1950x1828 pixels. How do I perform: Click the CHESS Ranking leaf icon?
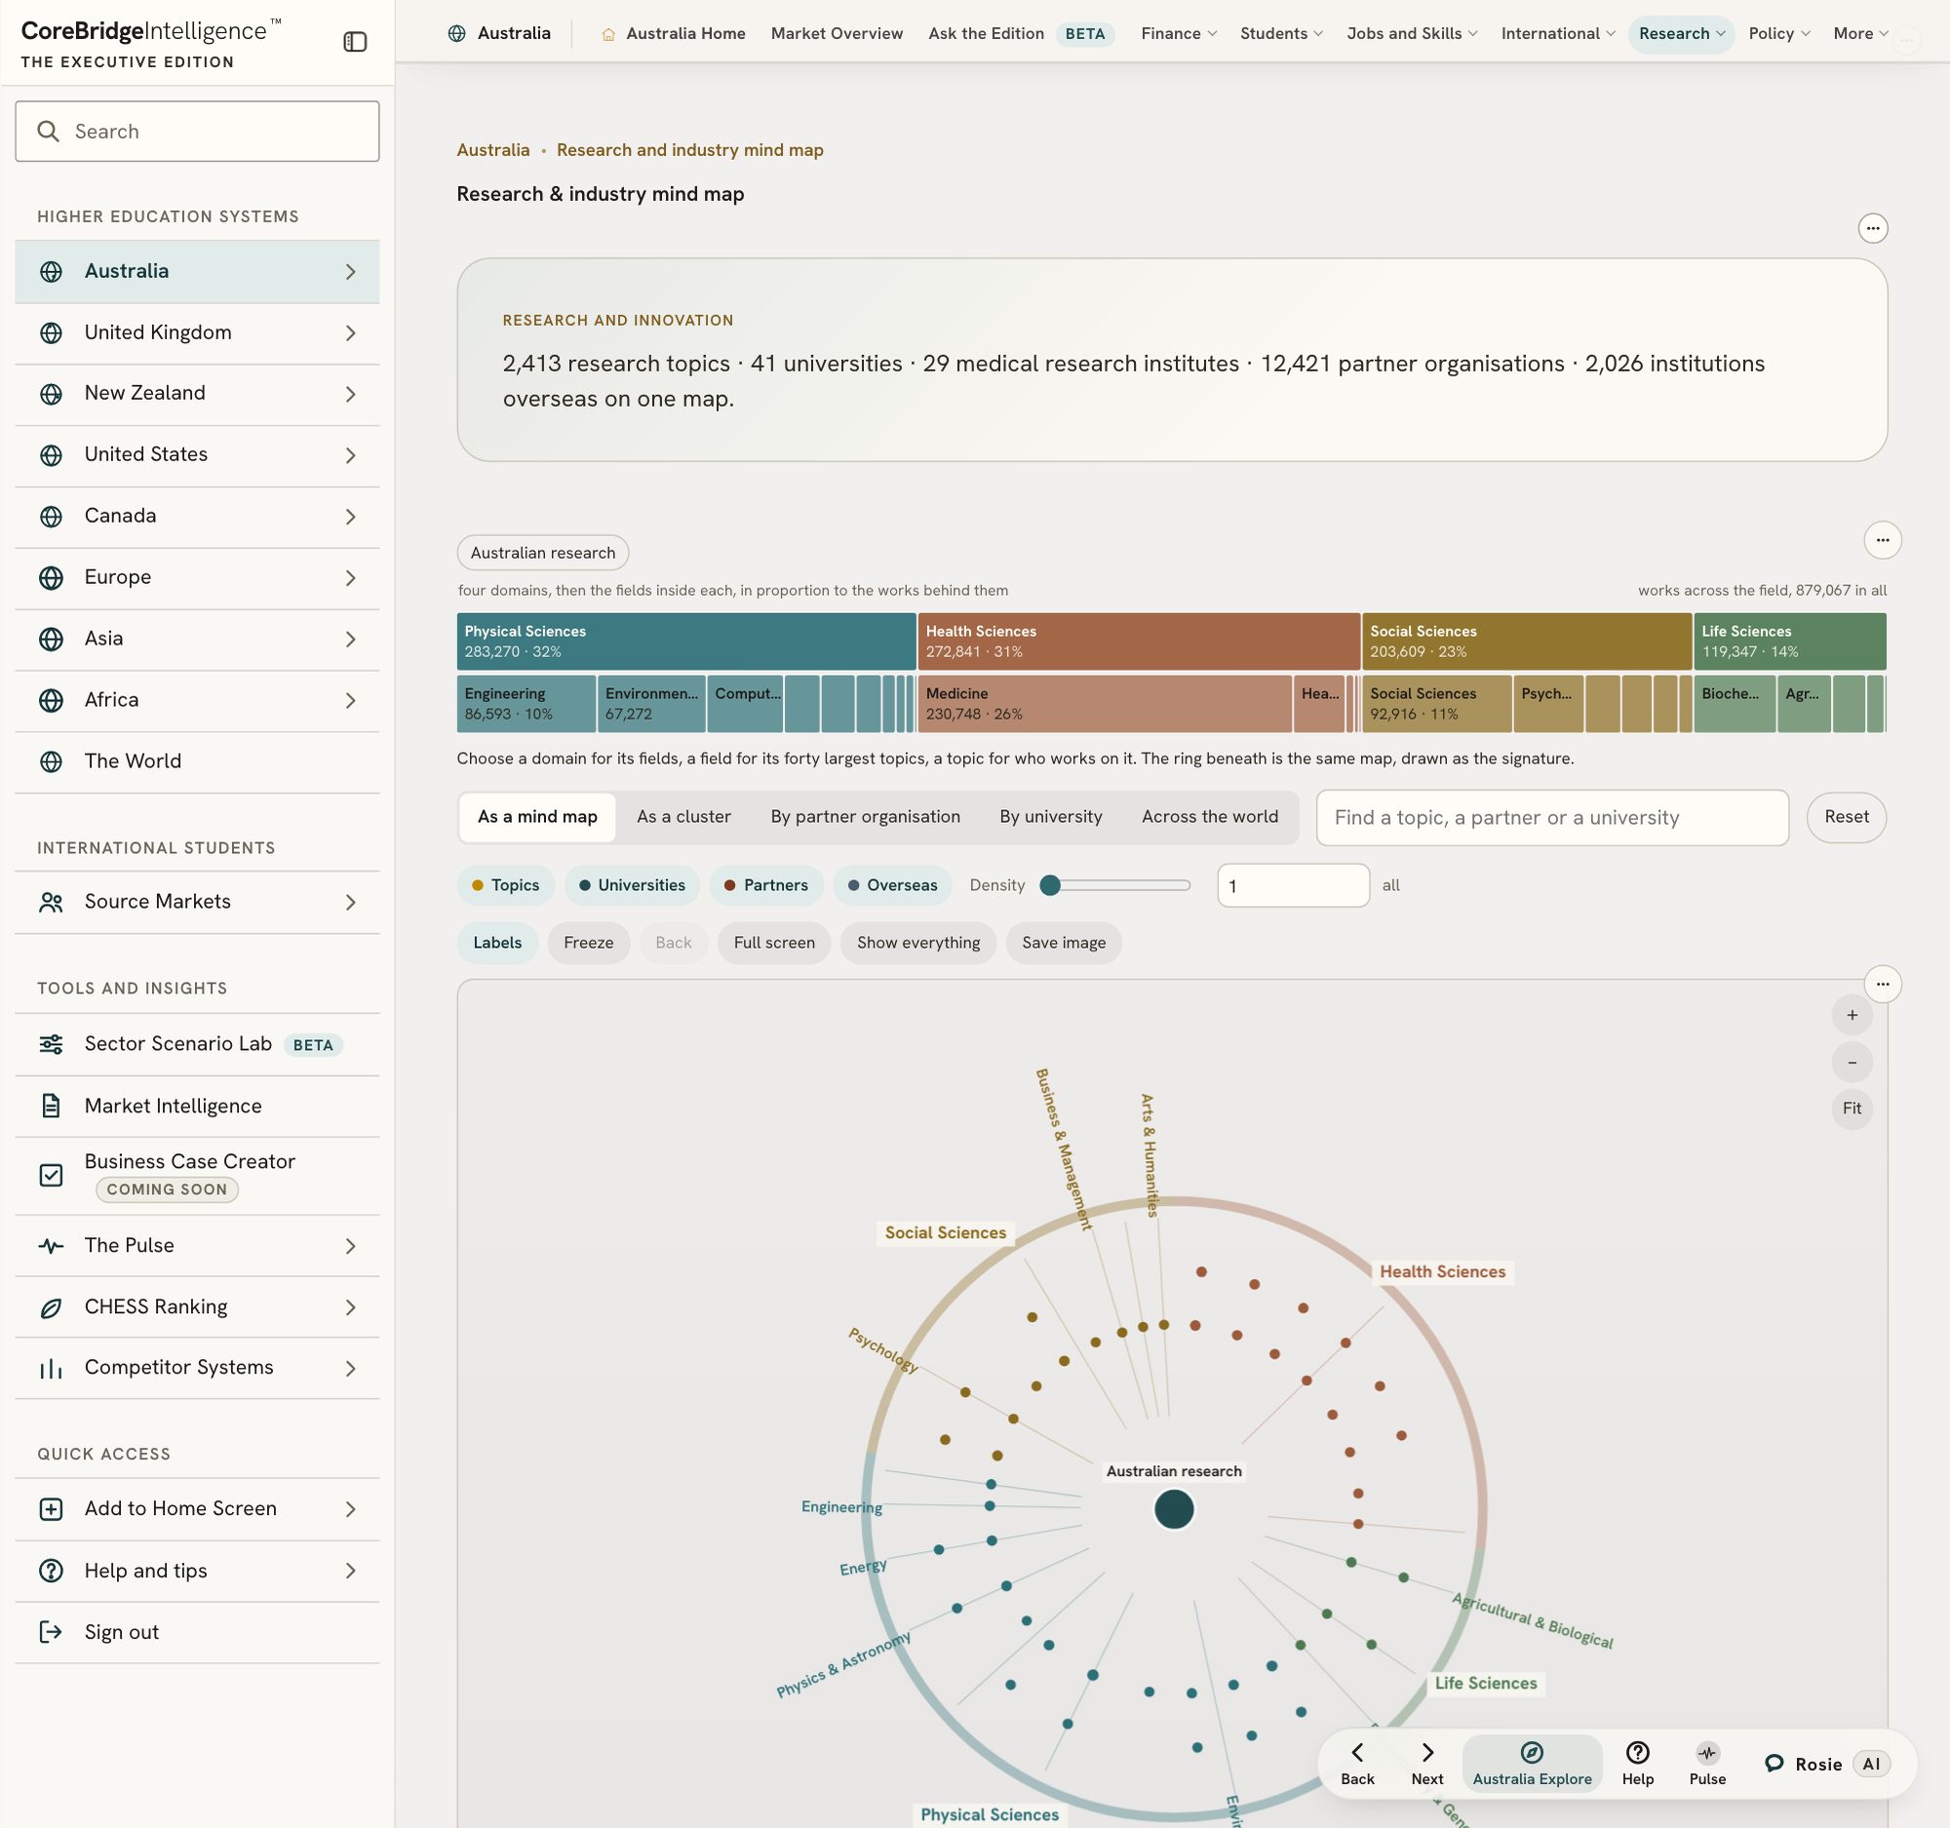[51, 1307]
